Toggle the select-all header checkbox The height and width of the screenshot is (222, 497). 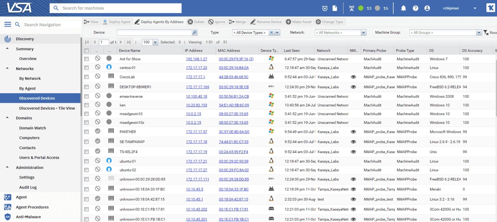point(87,51)
